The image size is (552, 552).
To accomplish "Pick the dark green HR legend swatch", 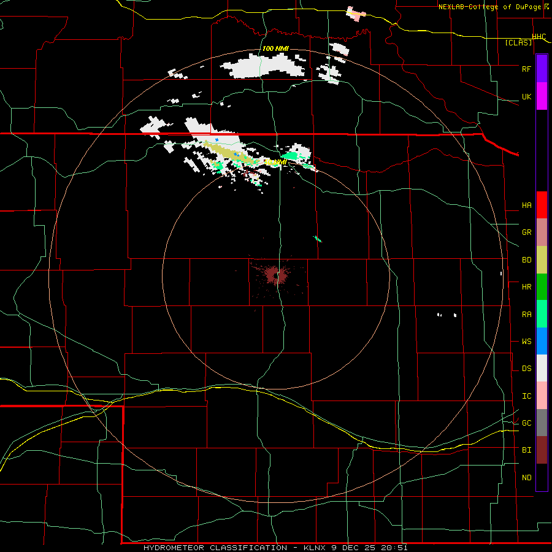I will point(542,287).
